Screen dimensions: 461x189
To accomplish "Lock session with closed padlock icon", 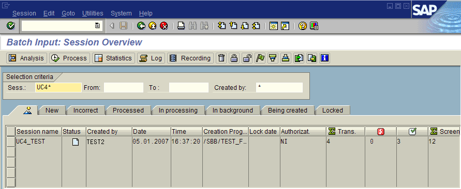I will [234, 58].
